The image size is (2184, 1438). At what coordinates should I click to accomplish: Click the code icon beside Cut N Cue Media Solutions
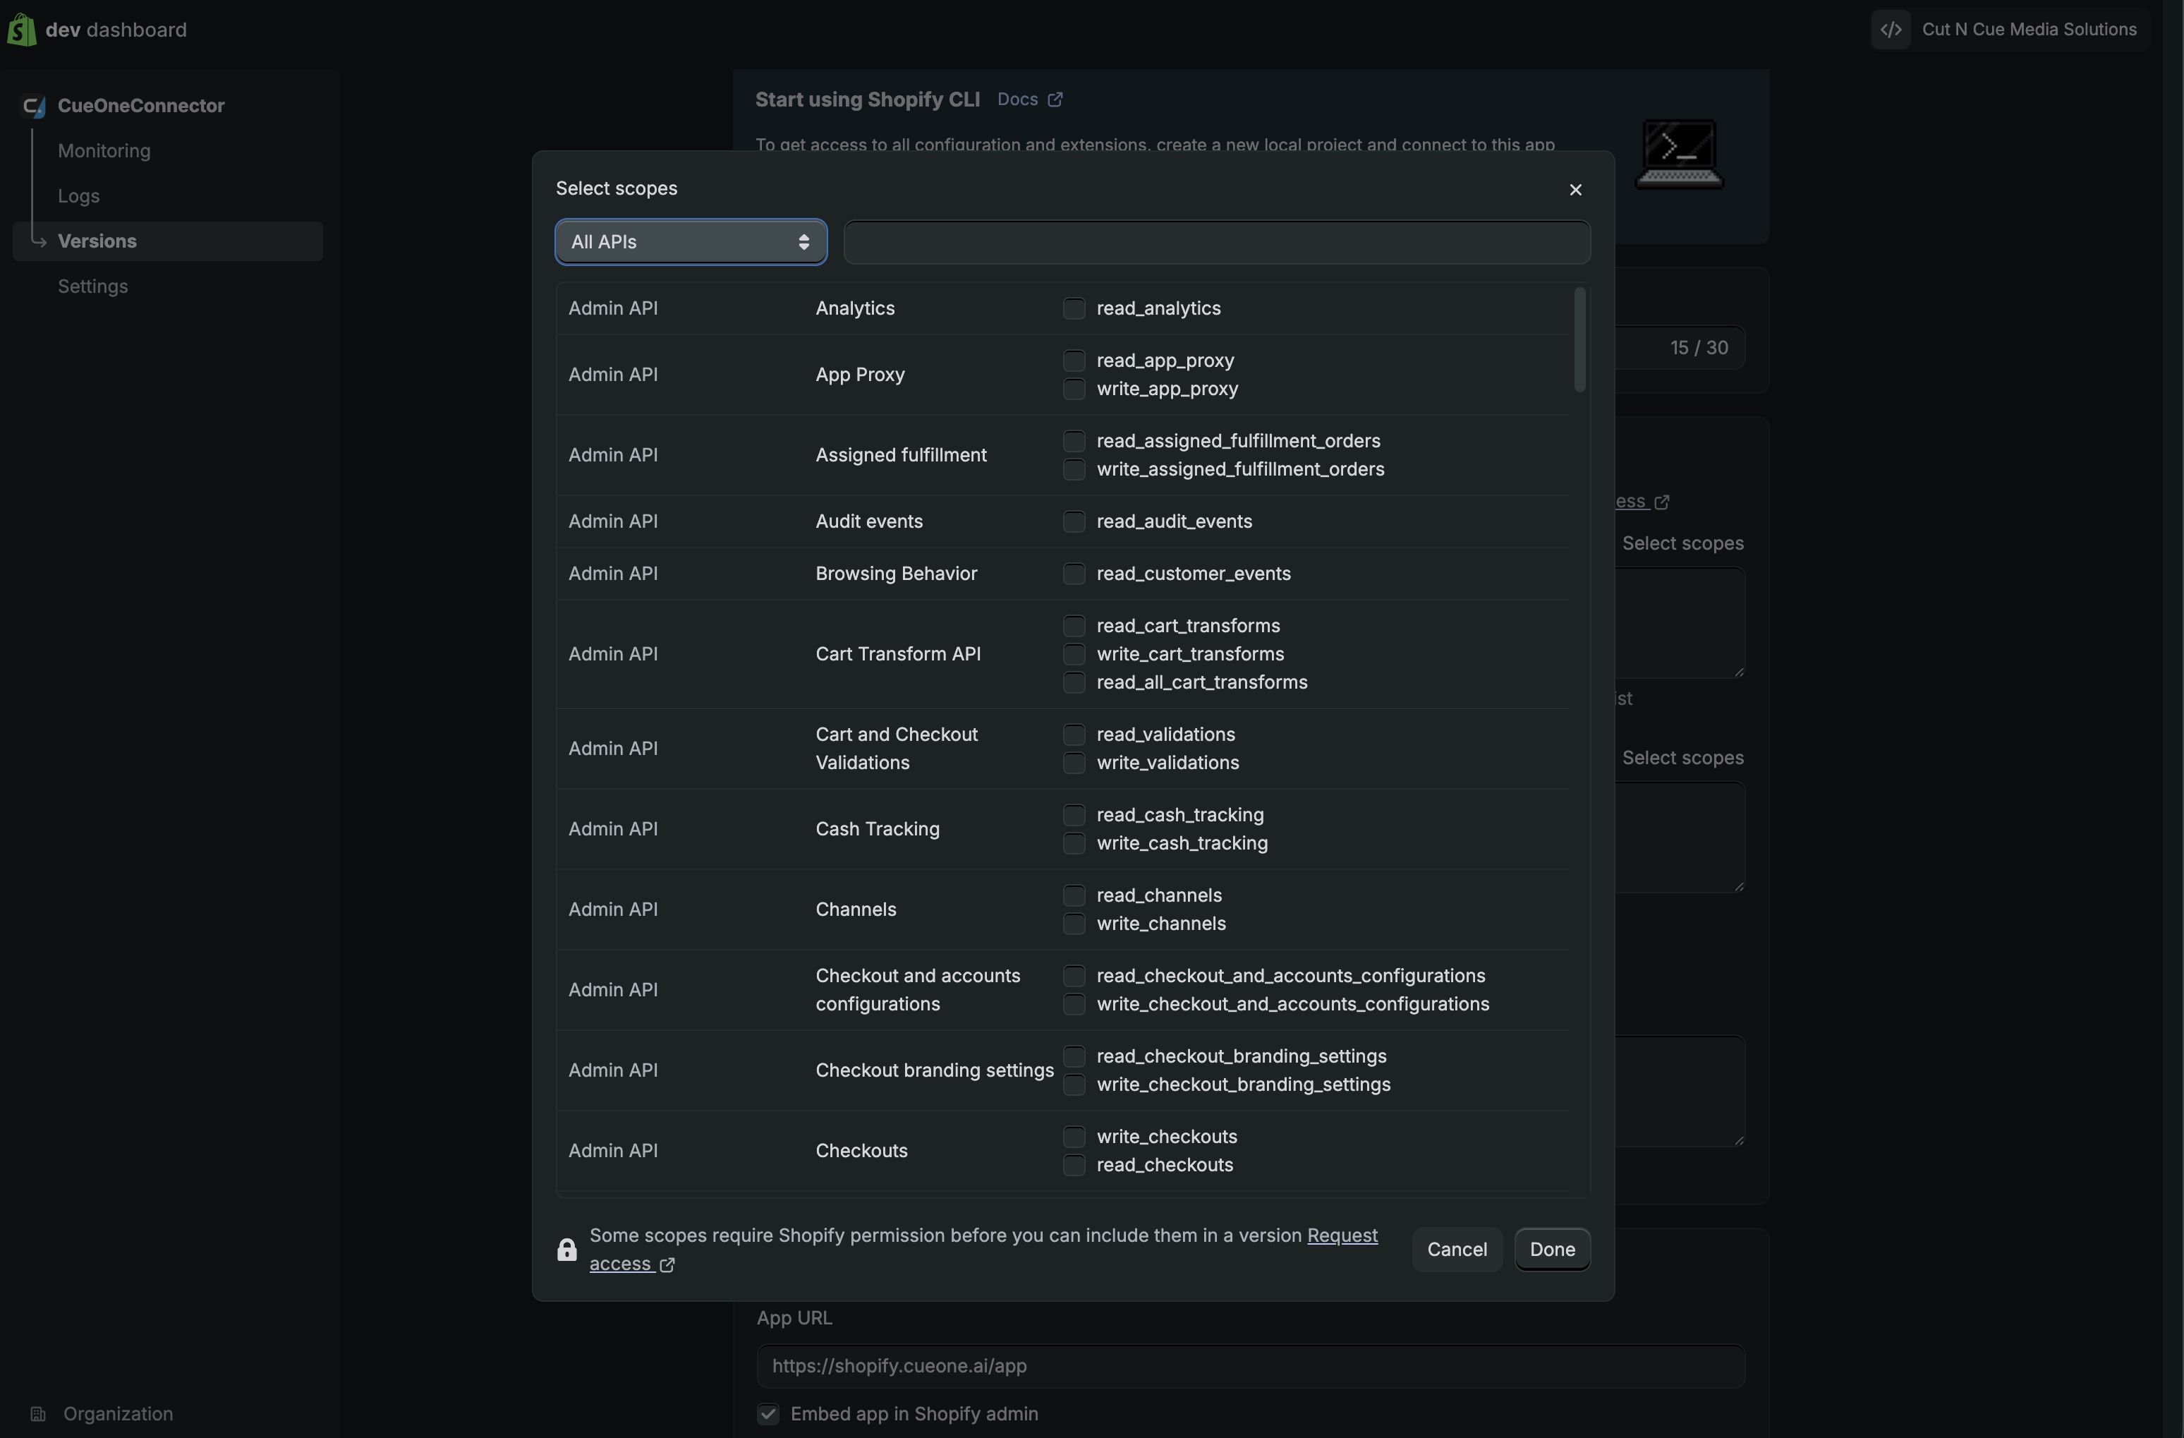point(1891,30)
